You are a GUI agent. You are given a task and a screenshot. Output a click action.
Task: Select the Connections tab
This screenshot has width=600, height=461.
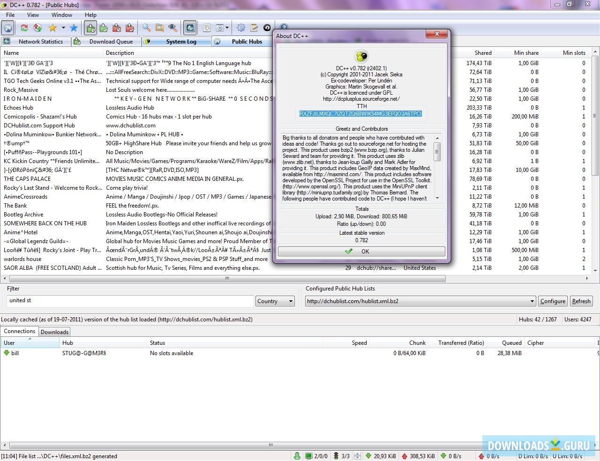(x=20, y=331)
